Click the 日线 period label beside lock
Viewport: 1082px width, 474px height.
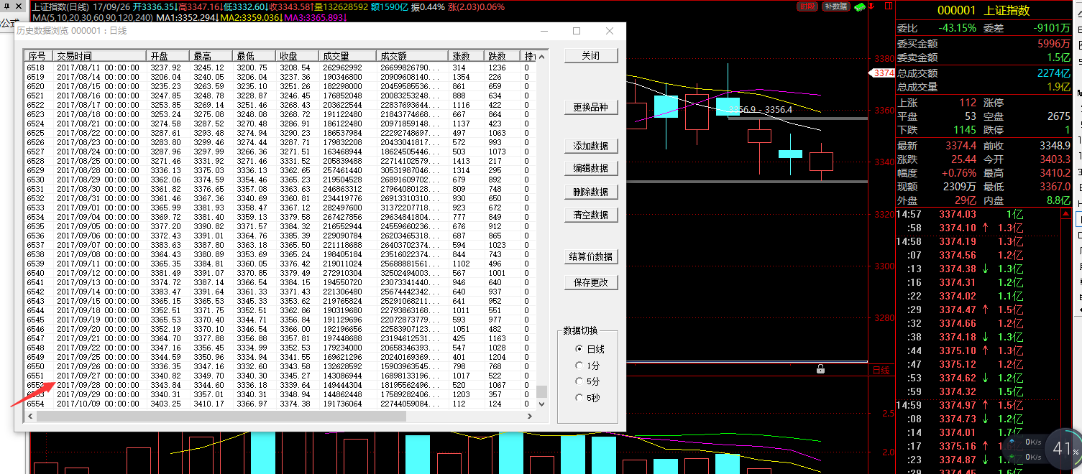click(881, 371)
